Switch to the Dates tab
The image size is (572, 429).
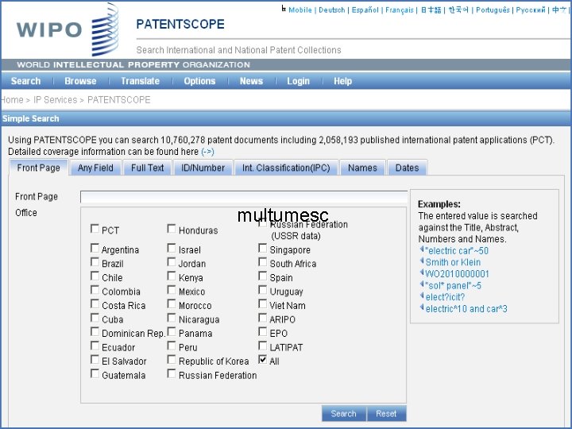(407, 168)
